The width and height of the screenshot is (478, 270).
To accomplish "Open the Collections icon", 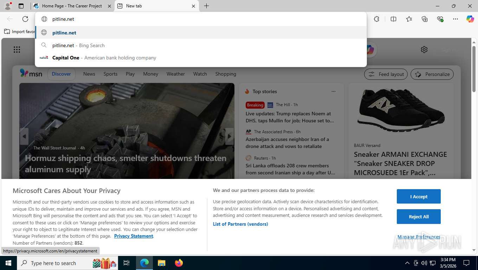I will (x=425, y=19).
